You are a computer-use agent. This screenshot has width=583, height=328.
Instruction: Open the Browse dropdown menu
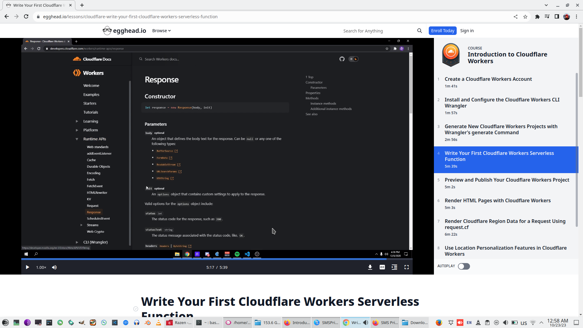(161, 31)
